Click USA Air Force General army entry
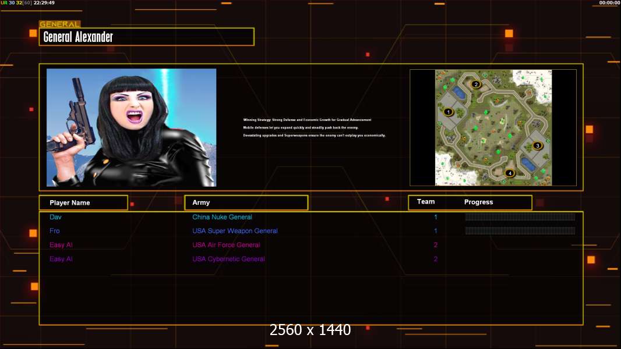 [x=226, y=245]
